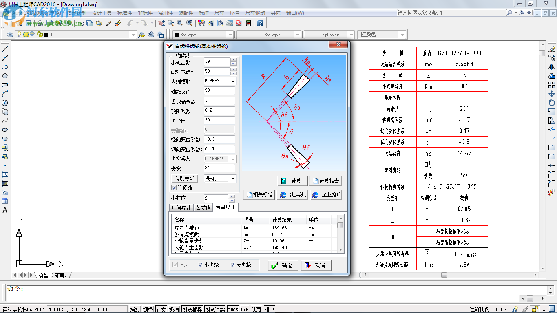Open the 设计工具 menu
This screenshot has height=313, width=557.
[102, 13]
